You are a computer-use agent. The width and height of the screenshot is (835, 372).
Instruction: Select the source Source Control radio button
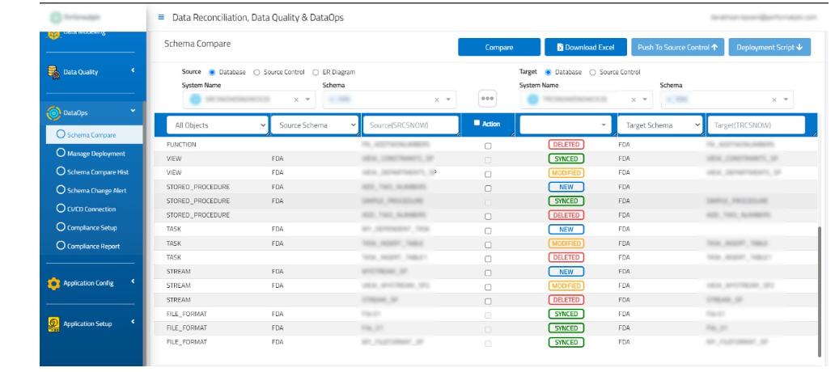click(x=257, y=72)
